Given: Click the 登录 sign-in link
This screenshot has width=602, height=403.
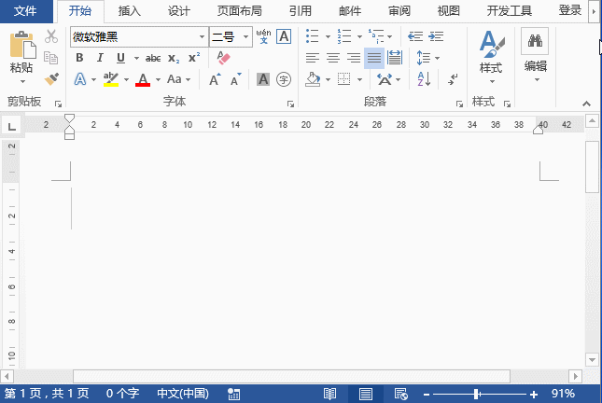Looking at the screenshot, I should [569, 11].
